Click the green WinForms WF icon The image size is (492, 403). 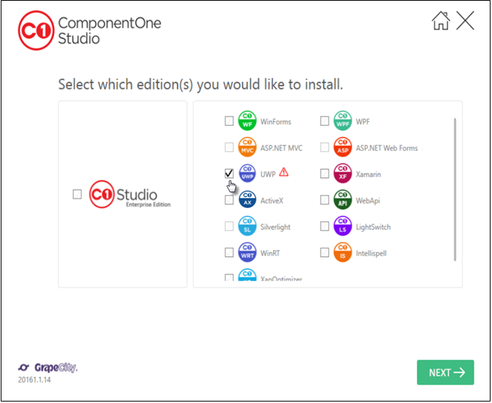[247, 121]
